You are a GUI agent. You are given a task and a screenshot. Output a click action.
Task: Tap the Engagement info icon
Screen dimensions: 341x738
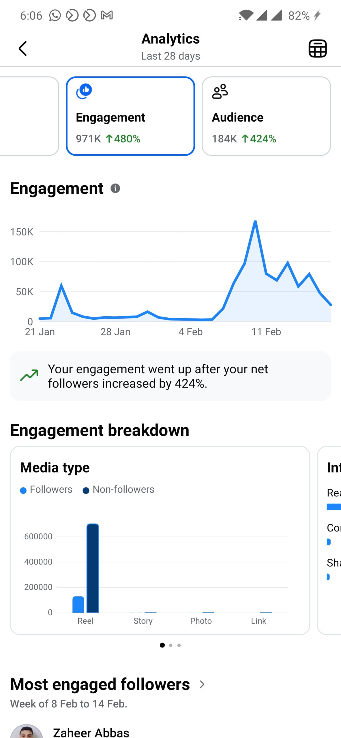coord(115,189)
